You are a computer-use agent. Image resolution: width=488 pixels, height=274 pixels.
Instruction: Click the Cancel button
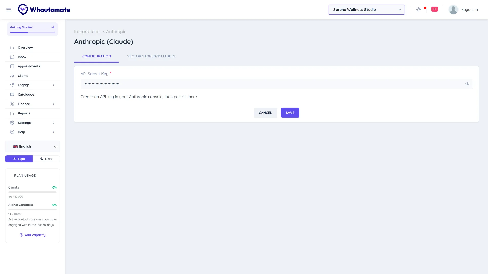(265, 113)
